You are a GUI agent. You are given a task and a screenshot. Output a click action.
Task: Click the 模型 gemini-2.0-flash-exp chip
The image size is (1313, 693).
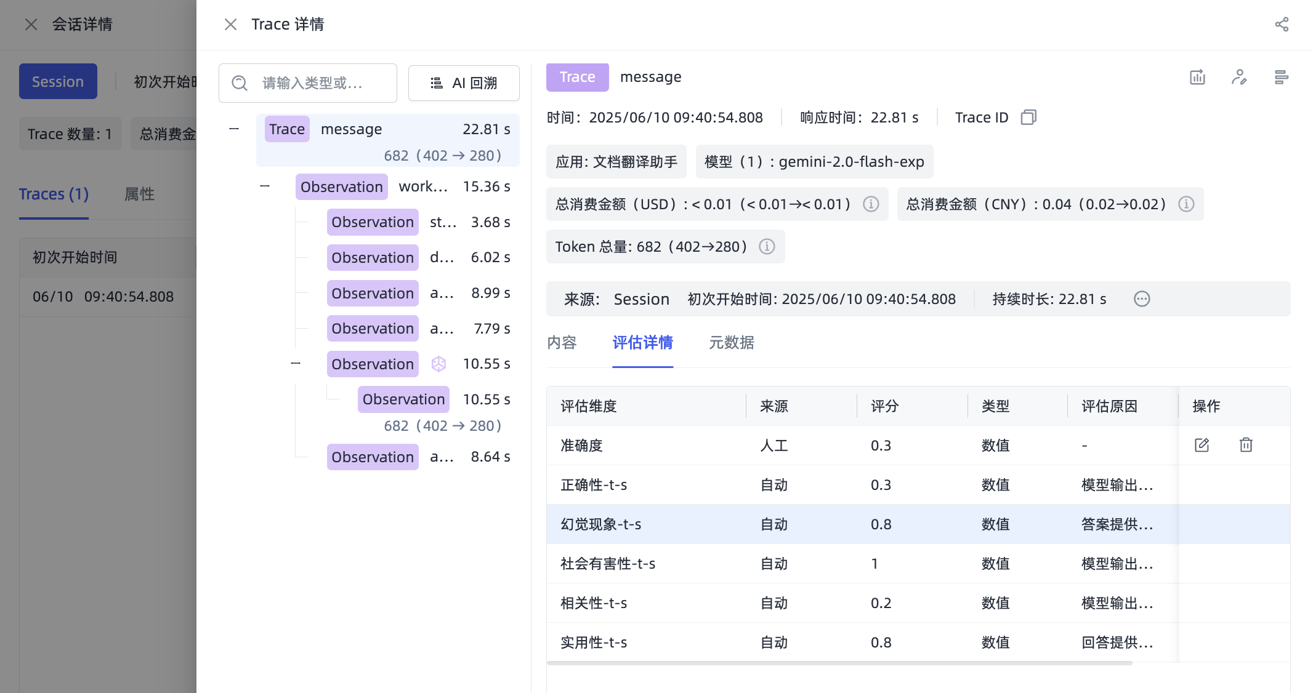coord(814,162)
